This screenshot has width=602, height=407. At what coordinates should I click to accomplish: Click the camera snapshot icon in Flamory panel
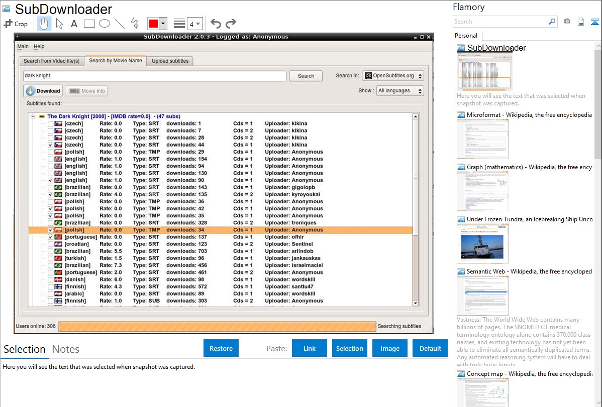567,22
